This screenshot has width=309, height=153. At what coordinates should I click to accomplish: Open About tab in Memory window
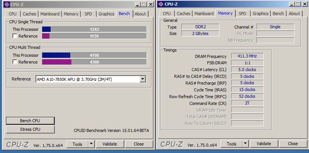point(294,14)
